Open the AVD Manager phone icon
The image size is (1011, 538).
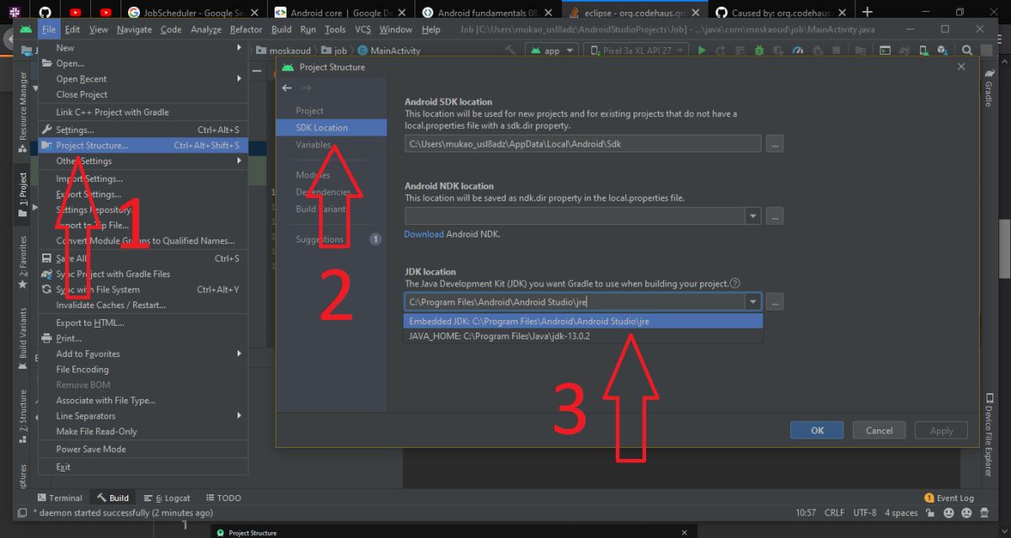923,51
